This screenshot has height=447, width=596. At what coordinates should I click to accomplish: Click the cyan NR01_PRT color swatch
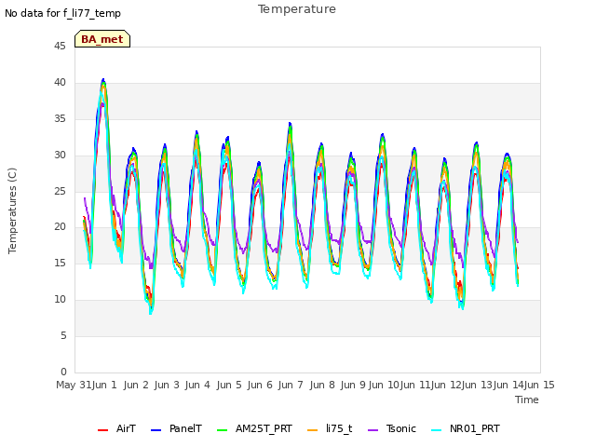[437, 430]
